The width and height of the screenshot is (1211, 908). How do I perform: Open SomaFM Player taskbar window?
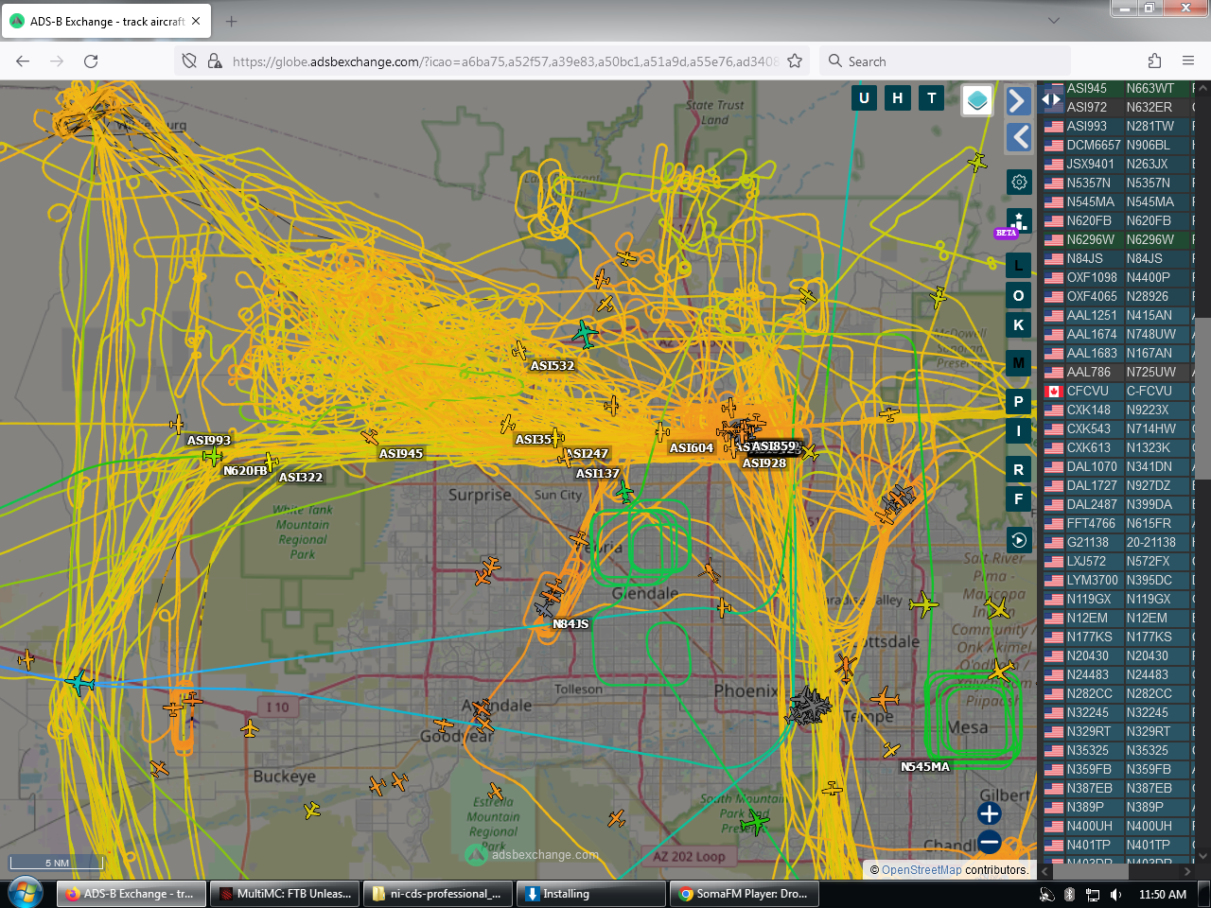click(745, 894)
